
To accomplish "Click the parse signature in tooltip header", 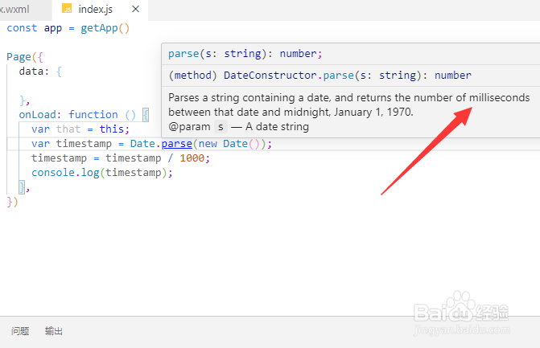I will [x=245, y=54].
